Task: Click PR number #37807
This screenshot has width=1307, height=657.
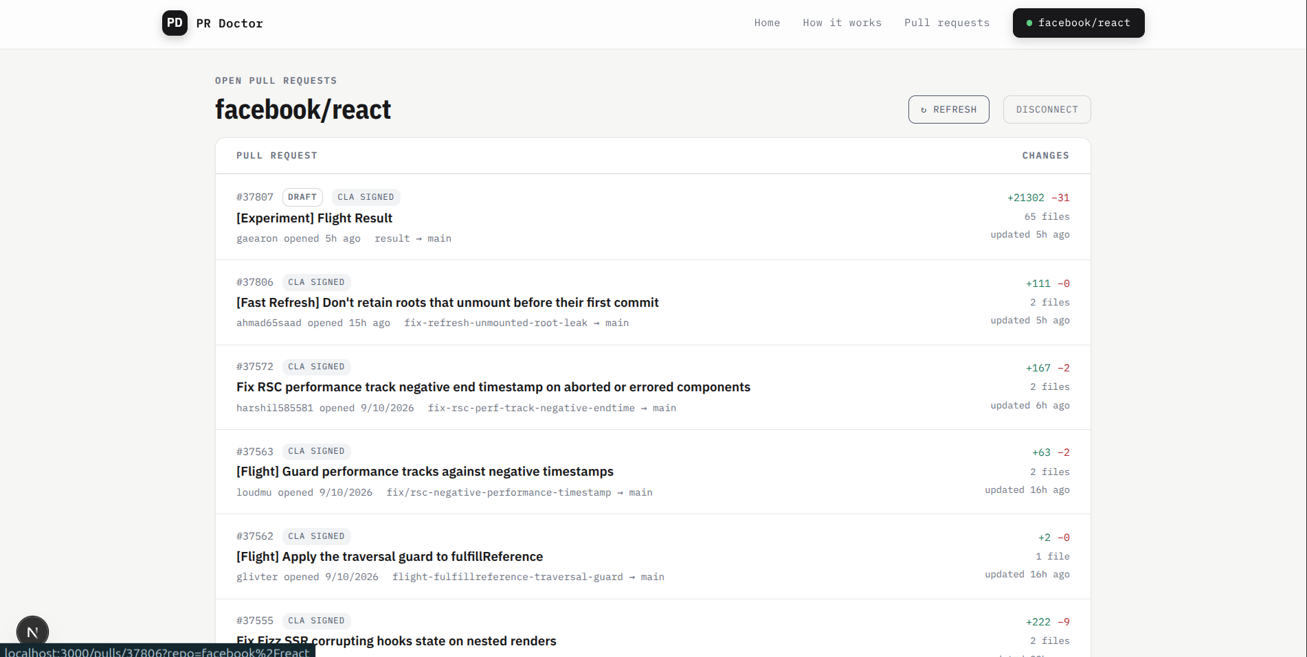Action: (255, 197)
